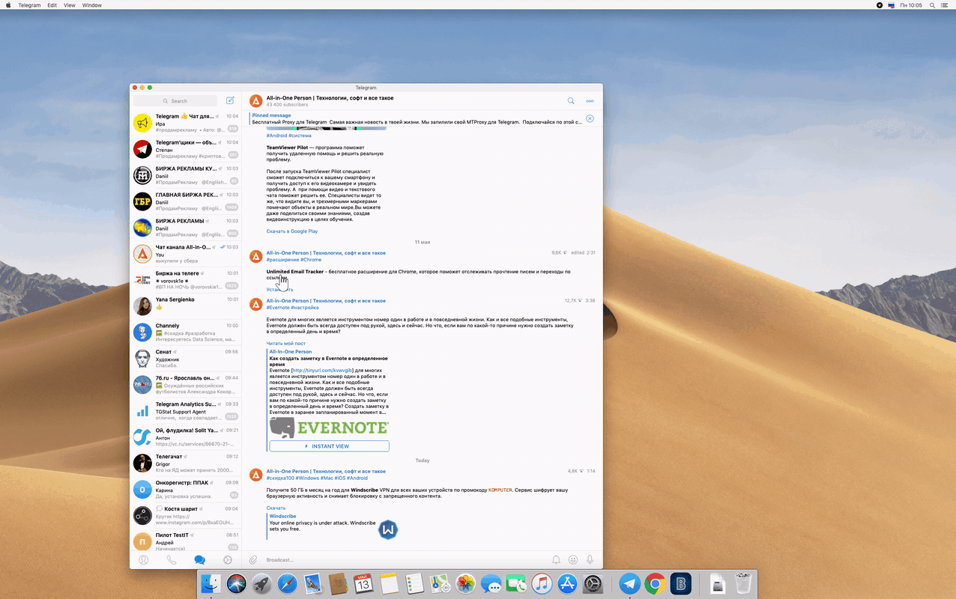Open the Телегачат chat
The width and height of the screenshot is (956, 599).
point(186,463)
